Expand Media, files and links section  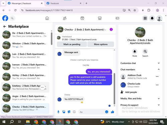tap(140, 98)
